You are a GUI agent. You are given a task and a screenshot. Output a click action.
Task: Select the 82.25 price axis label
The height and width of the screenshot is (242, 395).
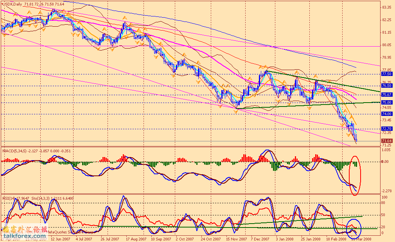(x=387, y=20)
